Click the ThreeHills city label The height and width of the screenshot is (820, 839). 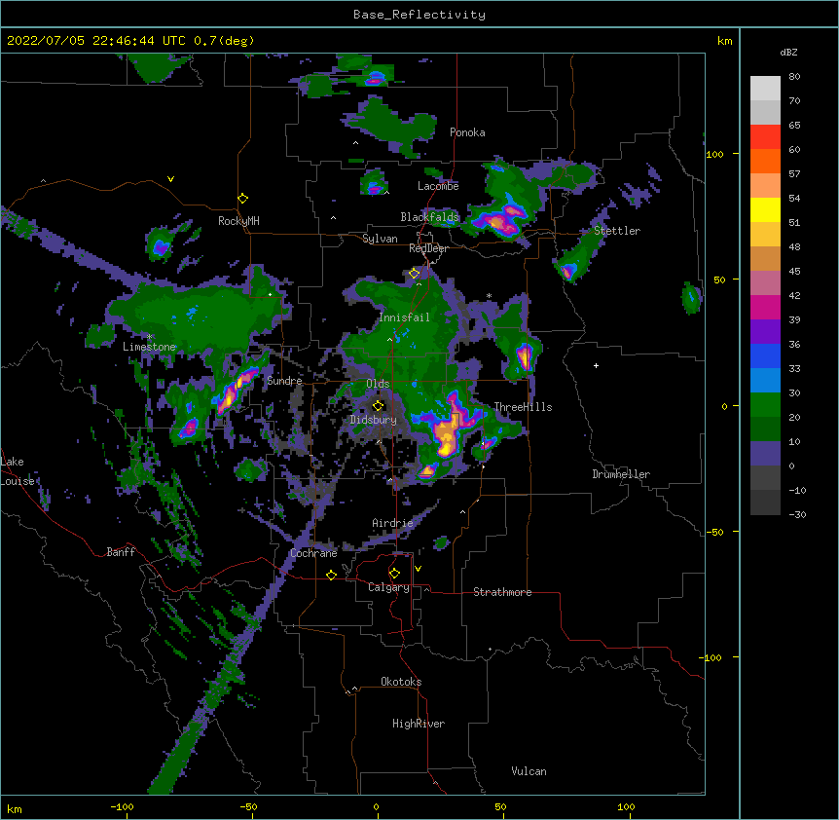(523, 407)
